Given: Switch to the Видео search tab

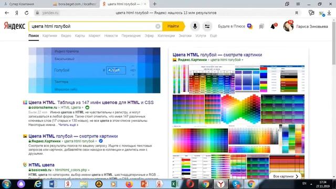Looking at the screenshot, I should (x=66, y=36).
